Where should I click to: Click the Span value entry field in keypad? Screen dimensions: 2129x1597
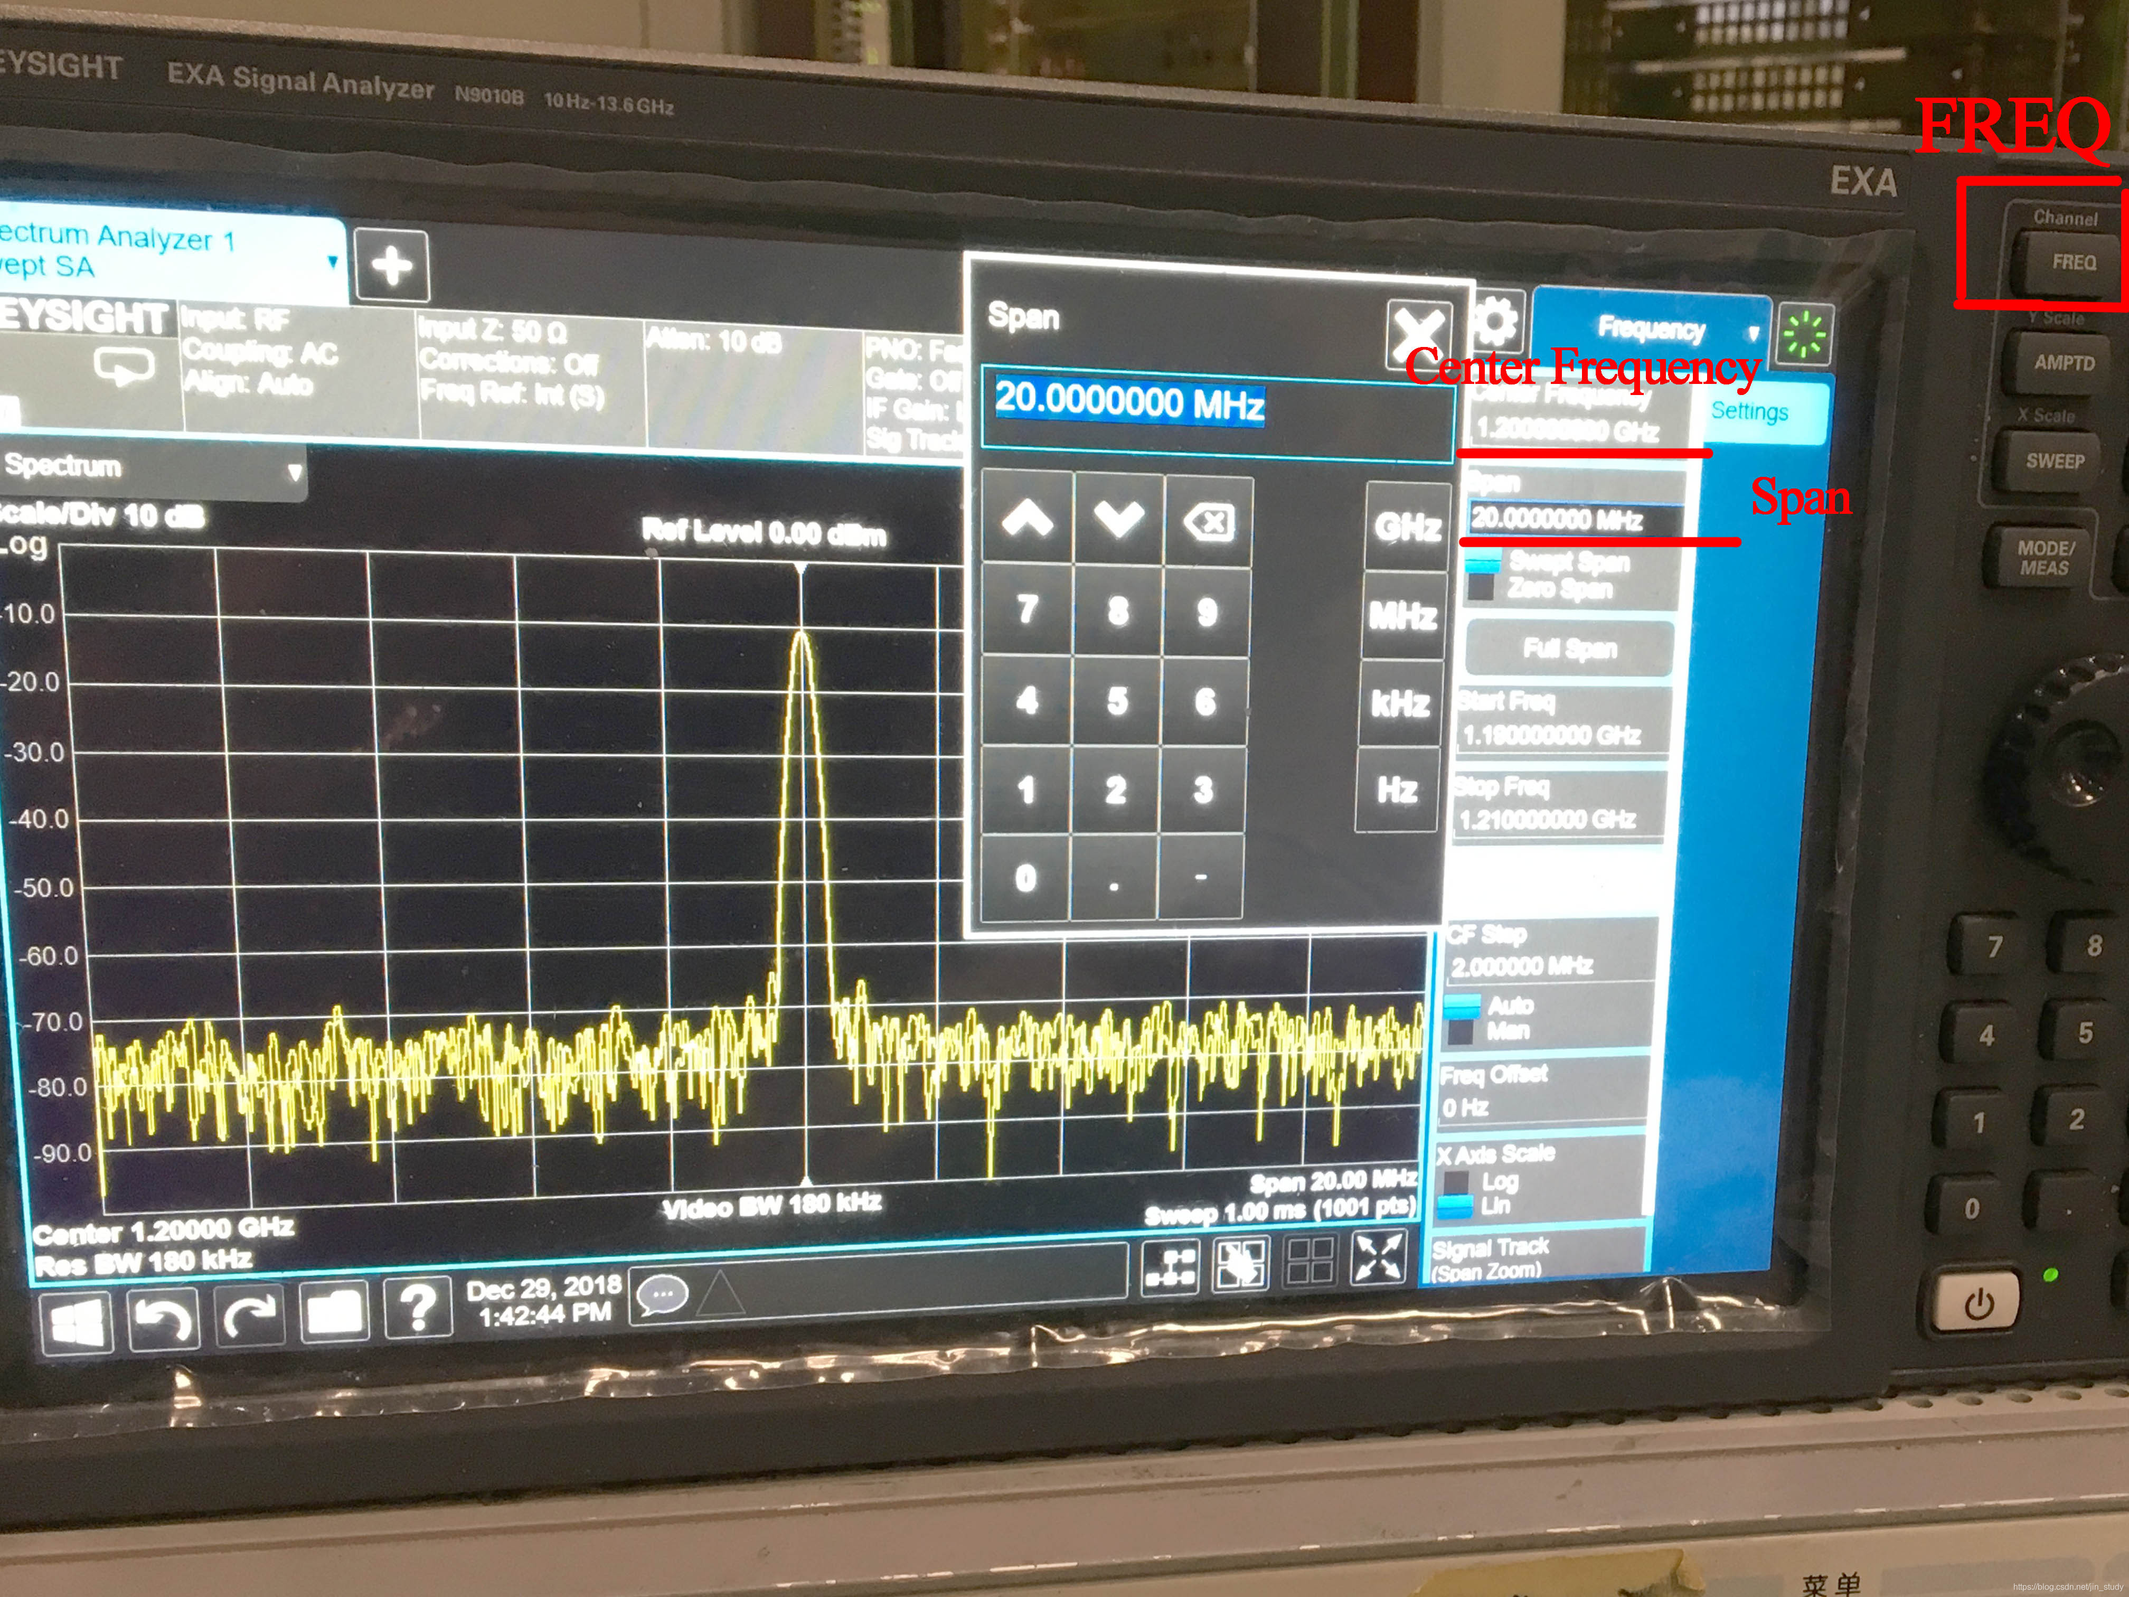1218,415
